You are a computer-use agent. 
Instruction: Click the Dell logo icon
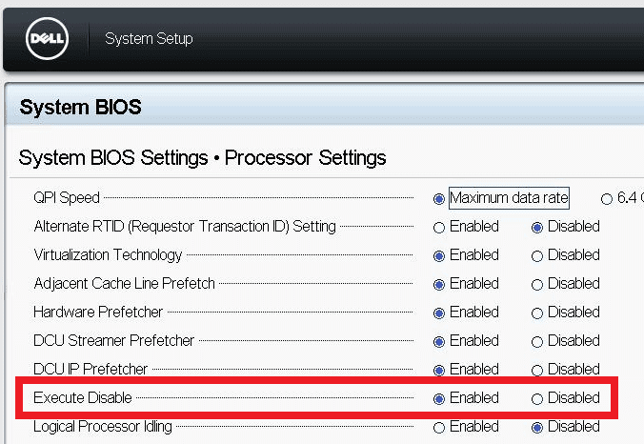(x=46, y=38)
